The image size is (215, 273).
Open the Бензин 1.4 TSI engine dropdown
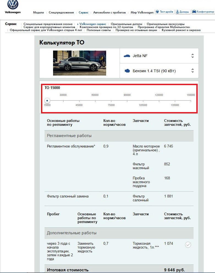pos(159,71)
